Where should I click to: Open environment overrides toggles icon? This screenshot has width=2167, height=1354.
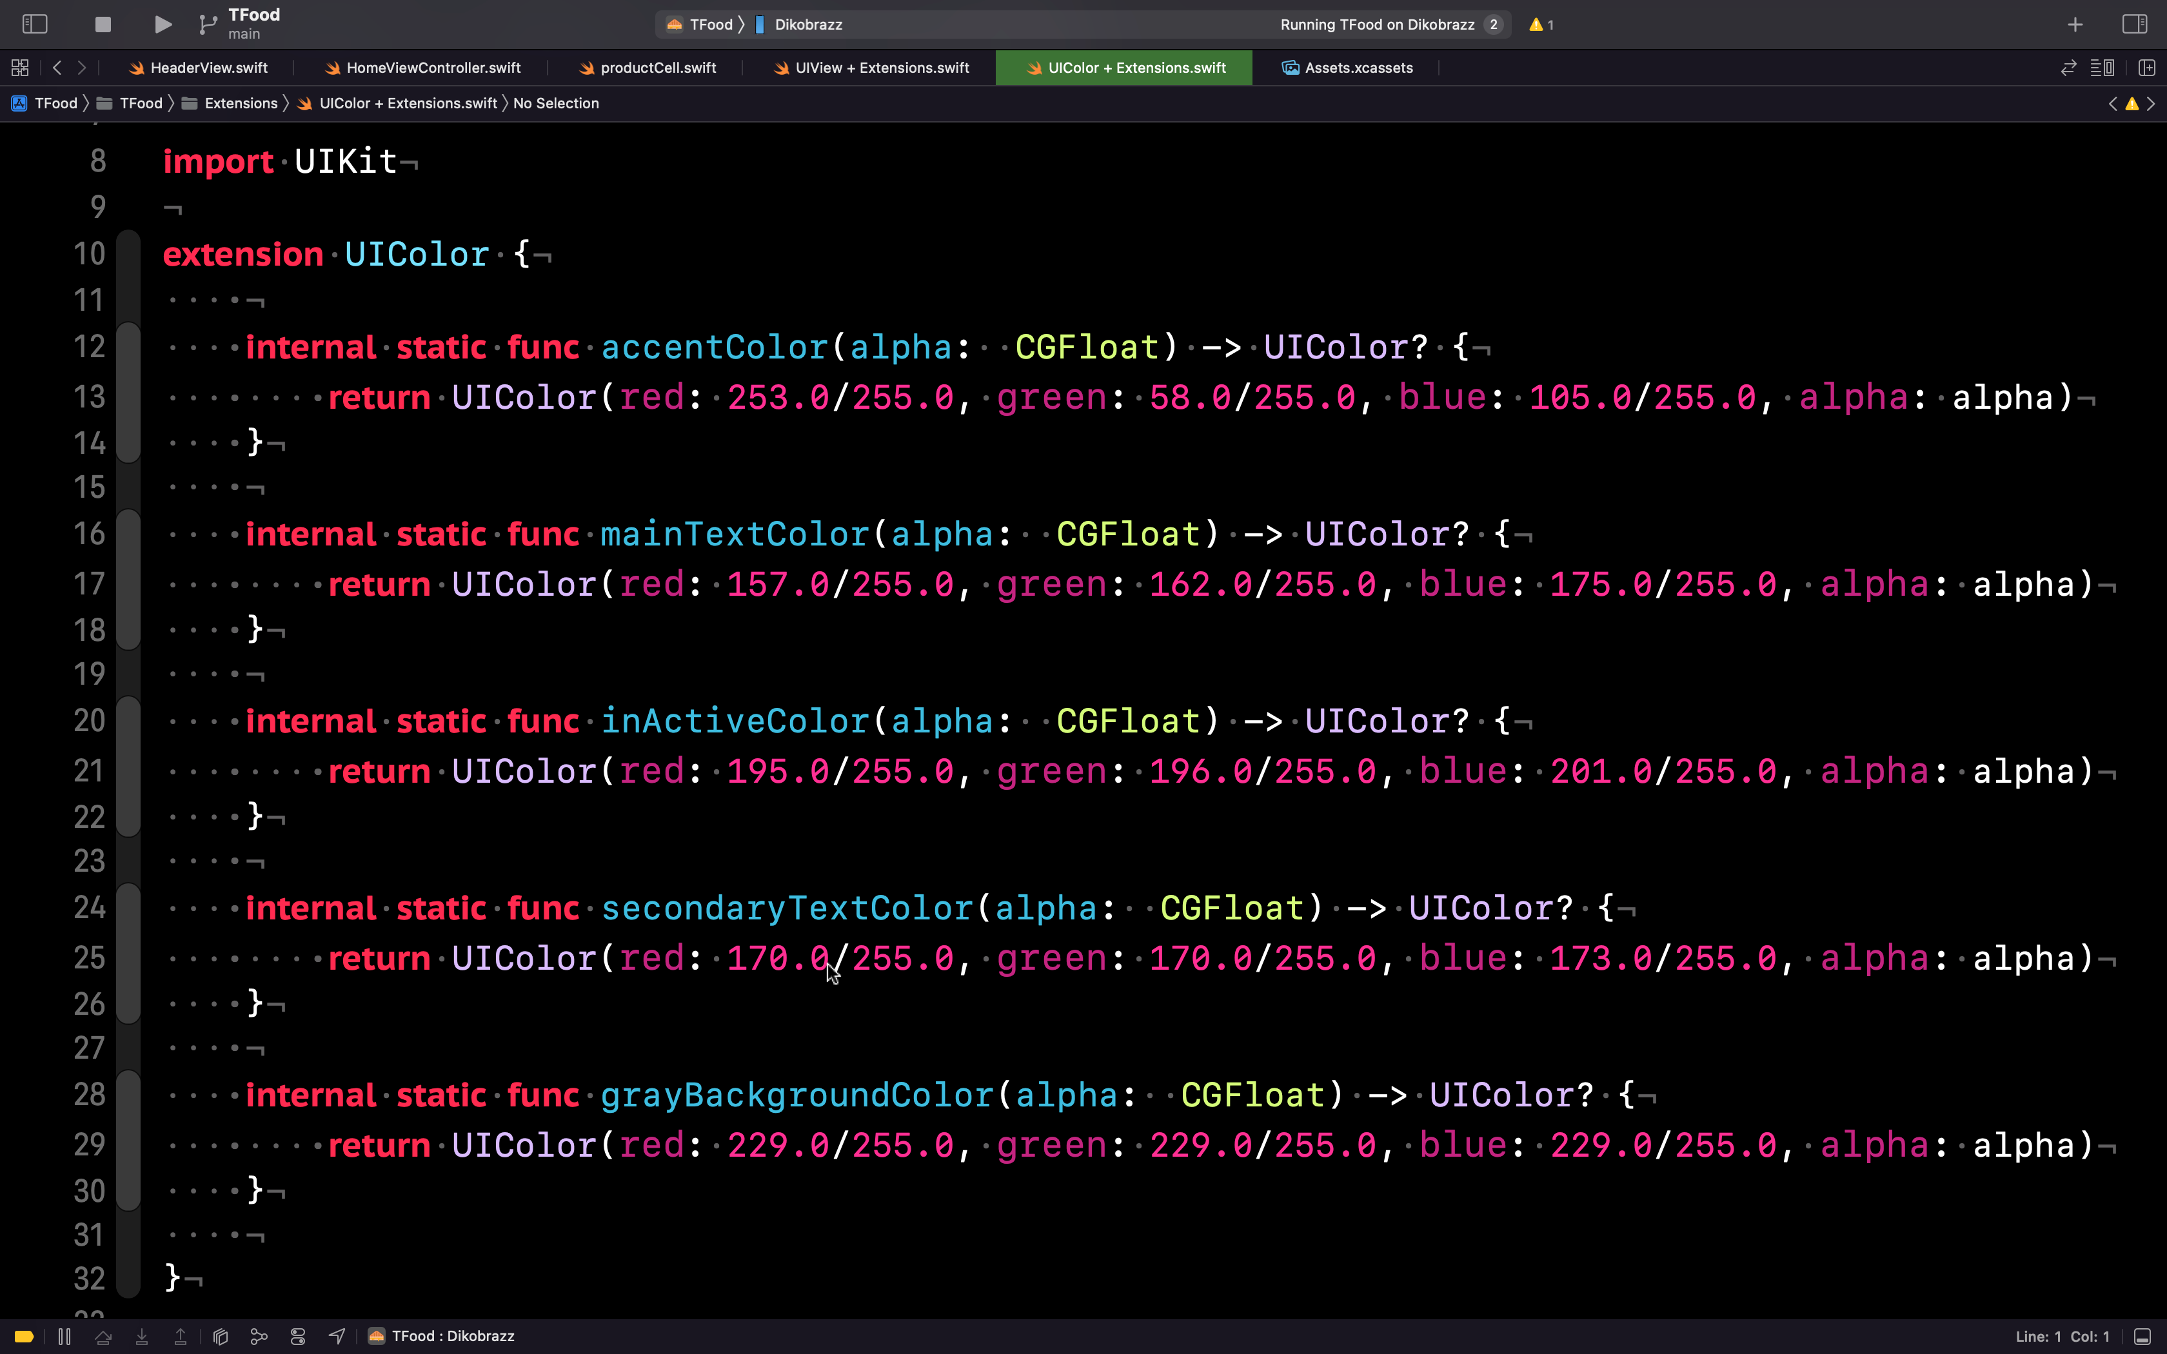(x=298, y=1336)
